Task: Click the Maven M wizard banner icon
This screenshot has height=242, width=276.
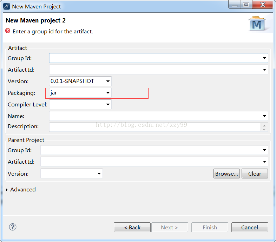Action: tap(257, 24)
